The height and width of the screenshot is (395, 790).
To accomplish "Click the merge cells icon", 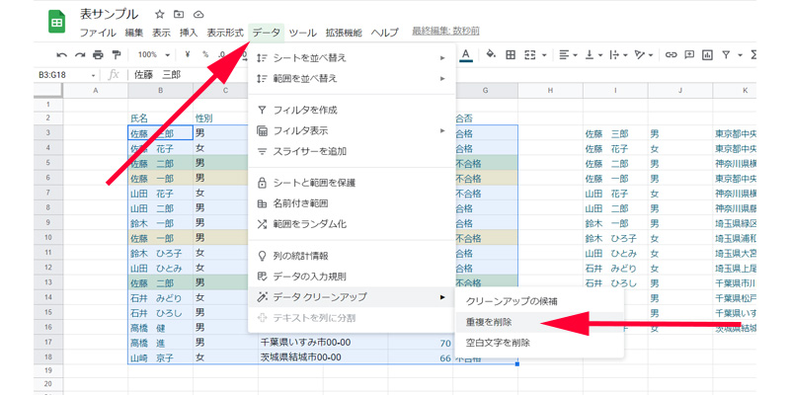I will [530, 54].
